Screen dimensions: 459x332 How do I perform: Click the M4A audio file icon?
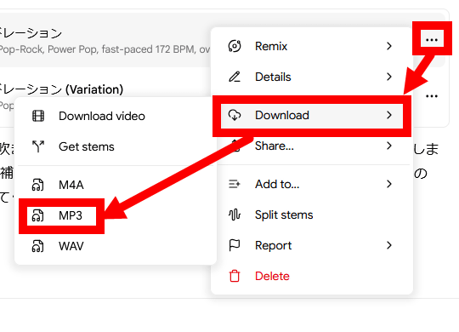(37, 185)
